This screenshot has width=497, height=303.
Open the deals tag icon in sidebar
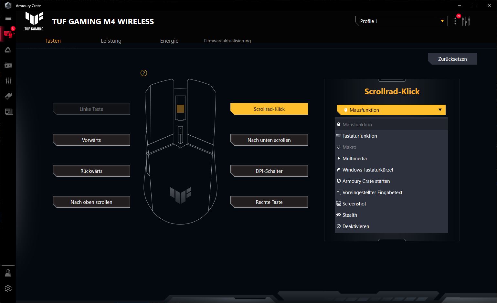tap(8, 96)
